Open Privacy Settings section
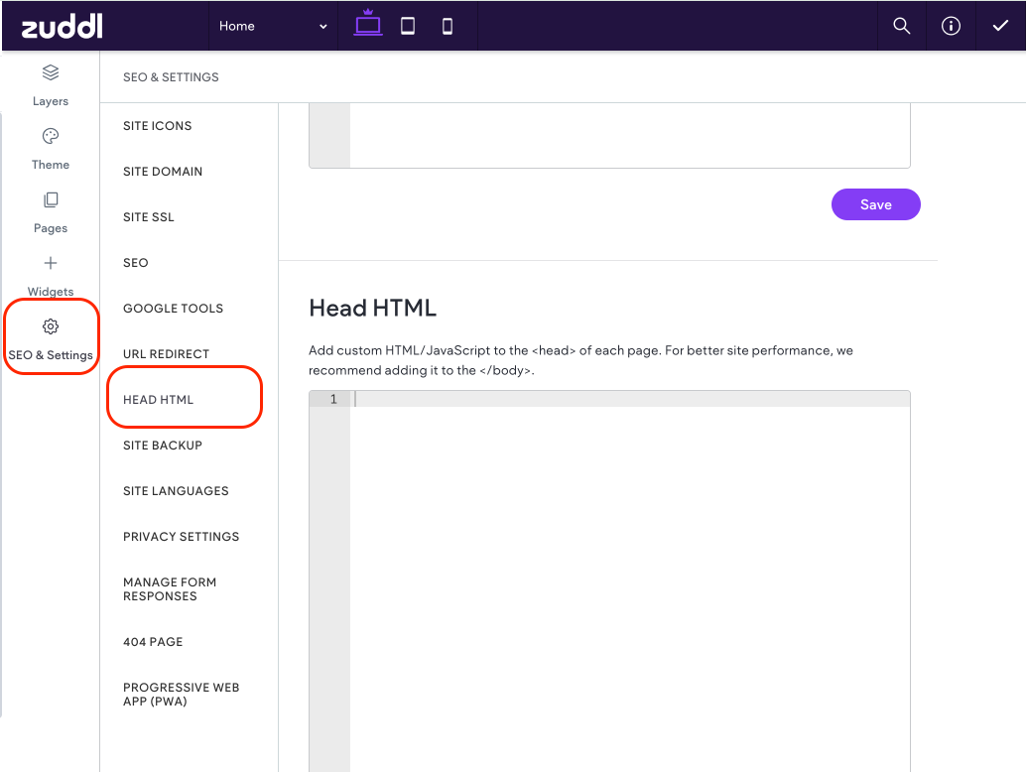Viewport: 1026px width, 772px height. 181,537
